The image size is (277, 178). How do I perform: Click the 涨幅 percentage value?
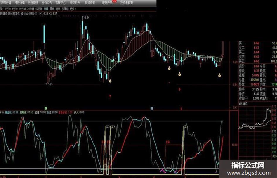(x=256, y=75)
